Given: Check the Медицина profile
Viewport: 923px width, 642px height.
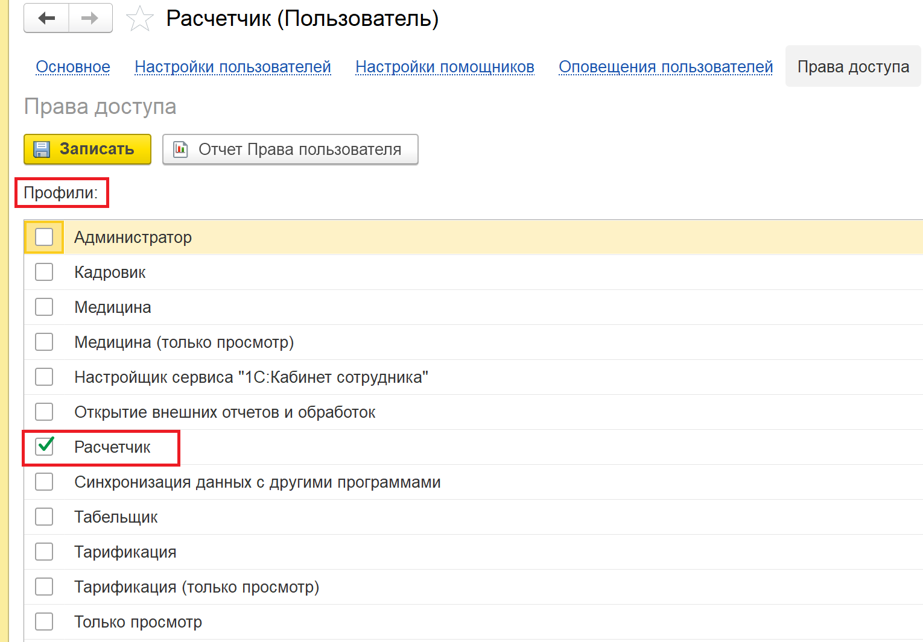Looking at the screenshot, I should pyautogui.click(x=44, y=307).
